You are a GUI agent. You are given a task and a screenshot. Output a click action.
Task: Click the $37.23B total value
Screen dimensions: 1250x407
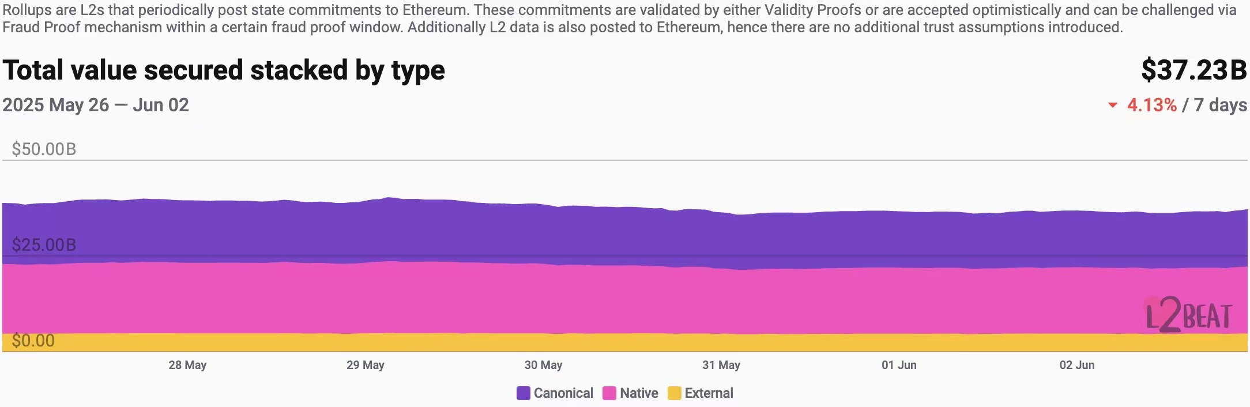[x=1194, y=70]
